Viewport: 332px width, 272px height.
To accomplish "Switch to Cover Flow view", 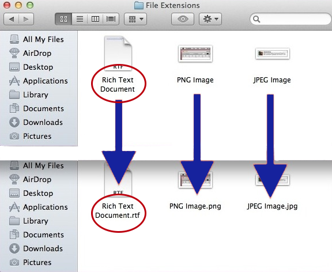I will point(111,19).
